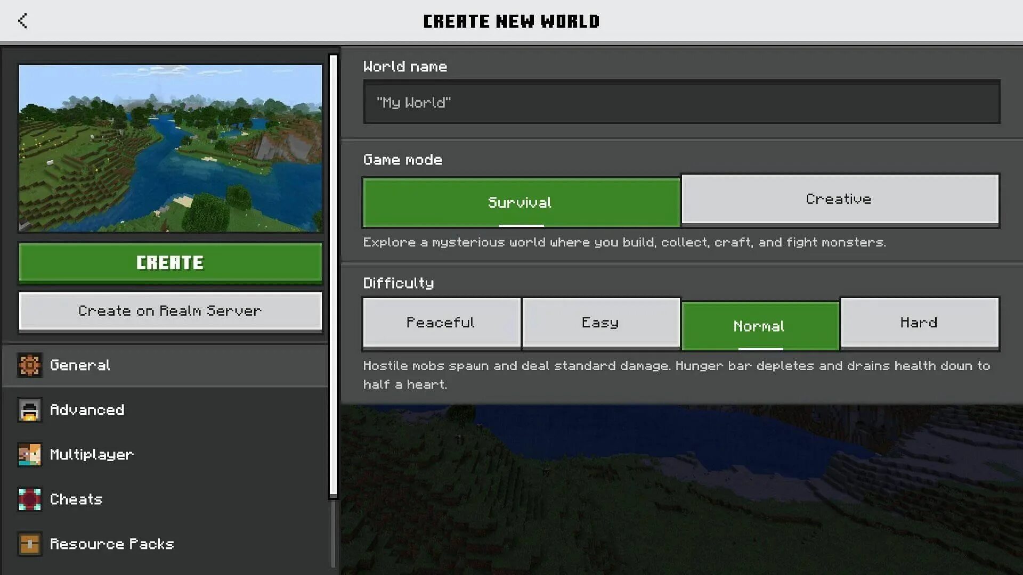Click the Create on Realm Server button
The height and width of the screenshot is (575, 1023).
click(x=170, y=310)
